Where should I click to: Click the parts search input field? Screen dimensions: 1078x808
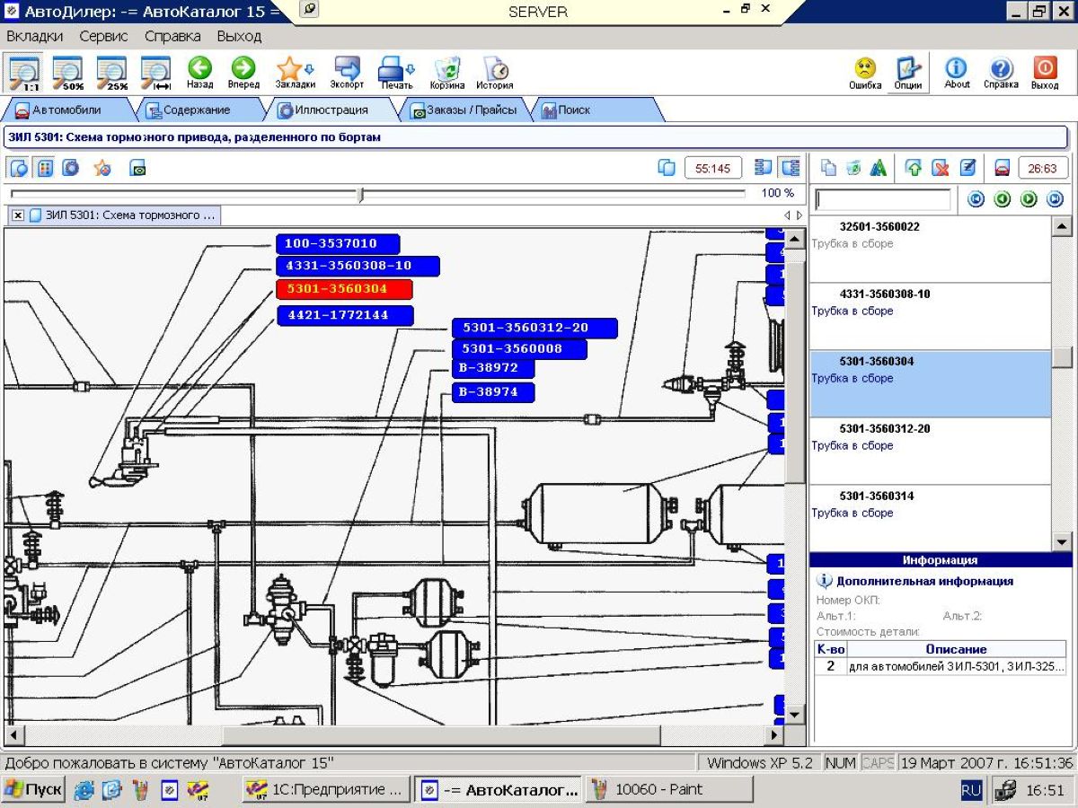(x=882, y=199)
